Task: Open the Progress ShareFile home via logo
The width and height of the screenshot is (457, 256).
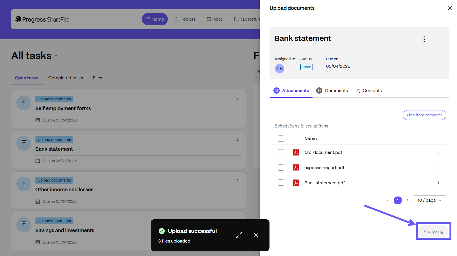Action: tap(42, 19)
